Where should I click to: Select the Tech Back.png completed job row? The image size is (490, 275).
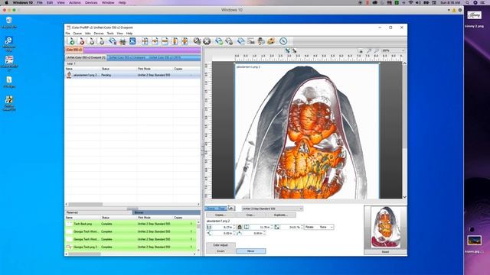pos(131,224)
